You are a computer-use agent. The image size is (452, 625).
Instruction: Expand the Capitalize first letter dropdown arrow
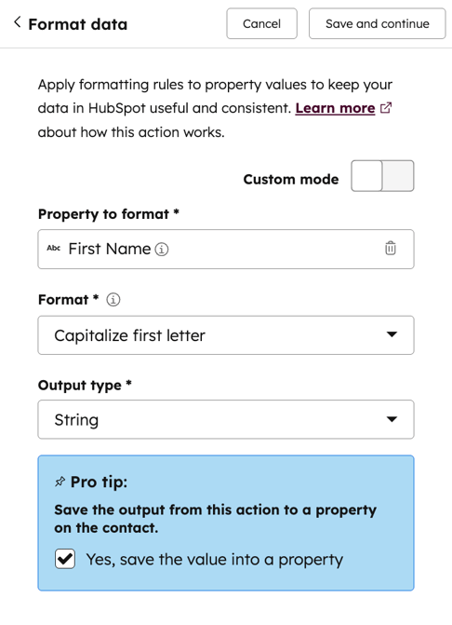[392, 334]
